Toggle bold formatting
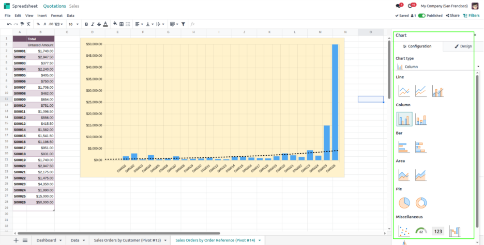The image size is (484, 245). coord(86,24)
